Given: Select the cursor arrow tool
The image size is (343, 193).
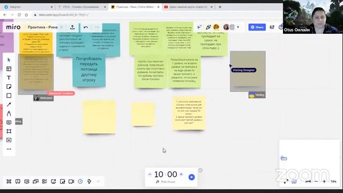Looking at the screenshot, I should pyautogui.click(x=9, y=60).
